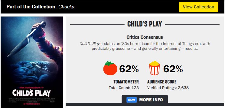Click Verified Ratings: 2,638 text
Image resolution: width=225 pixels, height=108 pixels.
[x=168, y=88]
